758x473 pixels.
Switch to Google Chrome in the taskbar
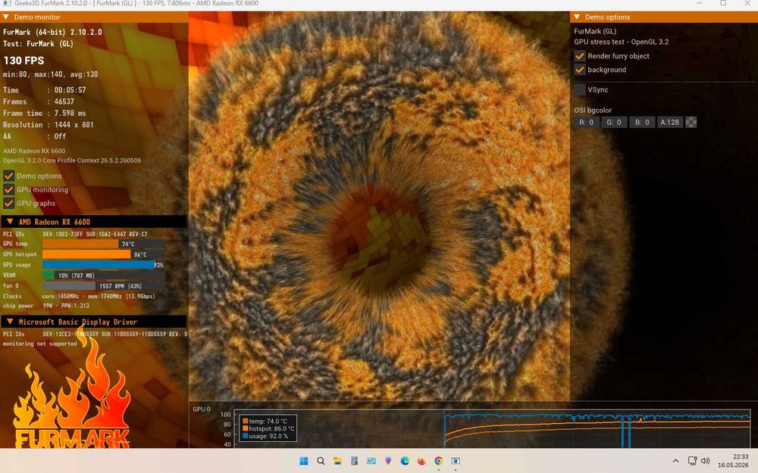pyautogui.click(x=438, y=461)
